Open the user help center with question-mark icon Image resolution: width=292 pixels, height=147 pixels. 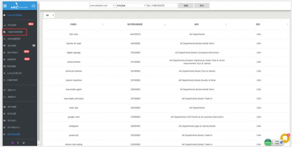(x=12, y=127)
